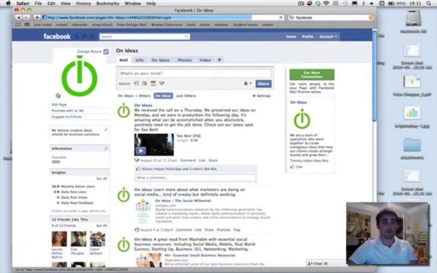
Task: Click See All next to Insights
Action: 102,178
